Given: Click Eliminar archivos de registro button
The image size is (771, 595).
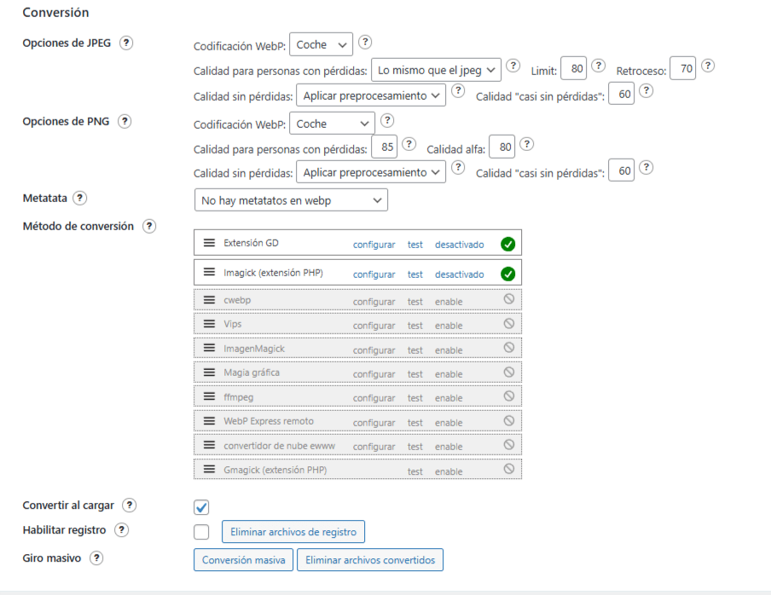Looking at the screenshot, I should click(x=293, y=532).
